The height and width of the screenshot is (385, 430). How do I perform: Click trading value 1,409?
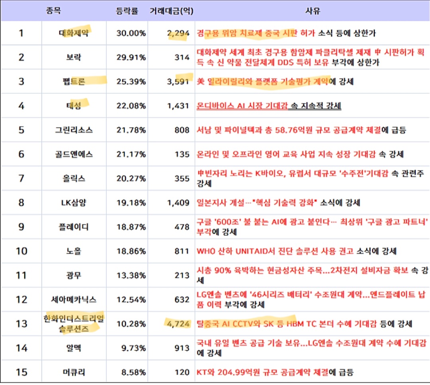point(178,203)
